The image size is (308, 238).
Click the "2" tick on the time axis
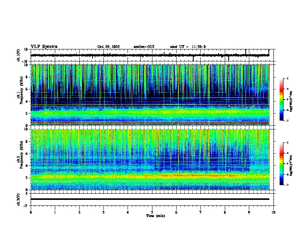point(79,212)
